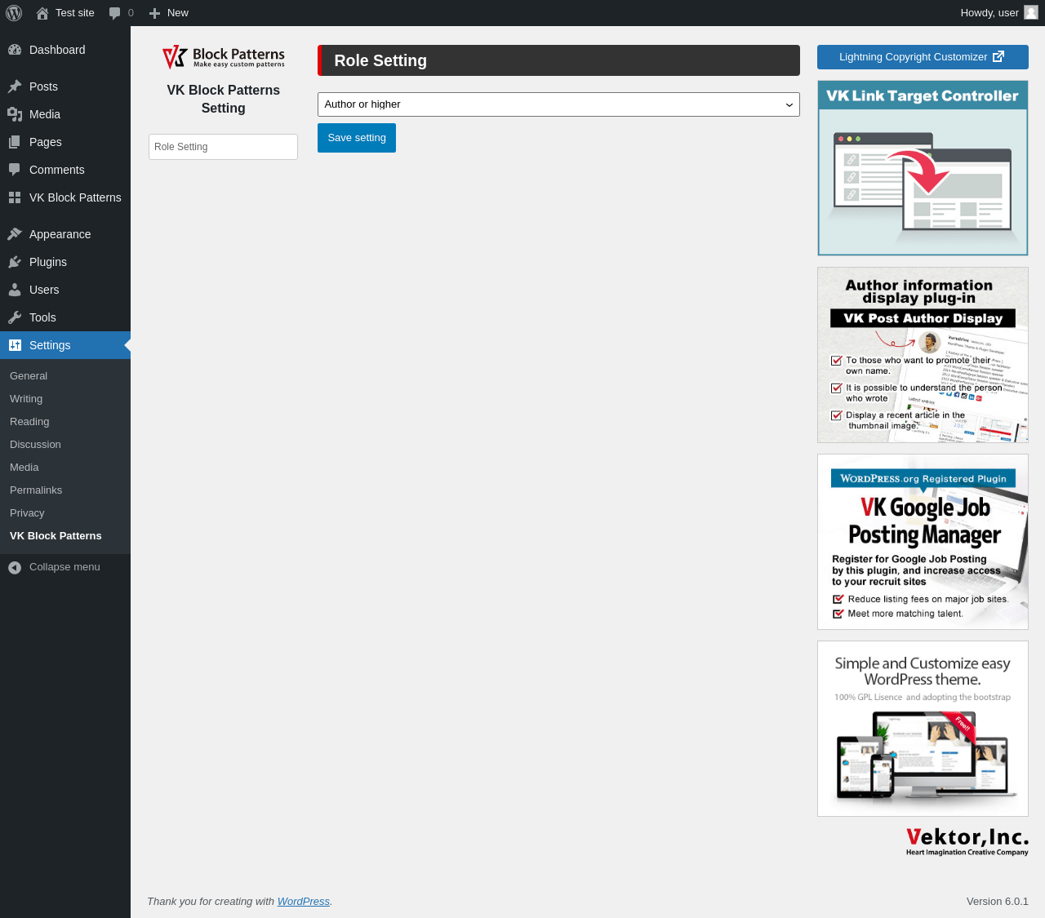Click the Comments speech bubble sidebar icon
This screenshot has width=1045, height=918.
[x=15, y=170]
